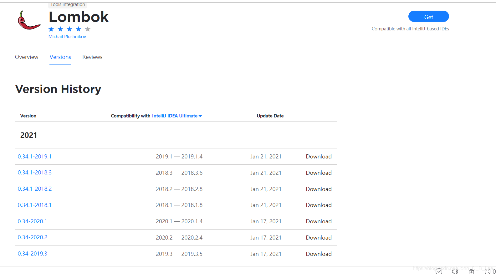Open version 0.34-2020.2 link

[33, 237]
